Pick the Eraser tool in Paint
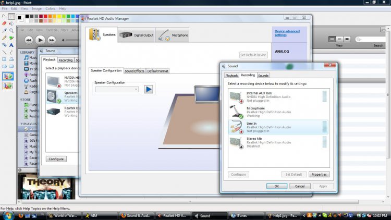 pyautogui.click(x=4, y=23)
